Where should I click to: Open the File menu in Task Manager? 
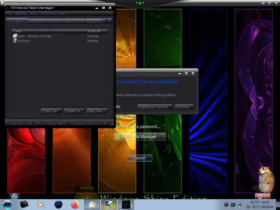click(x=8, y=13)
